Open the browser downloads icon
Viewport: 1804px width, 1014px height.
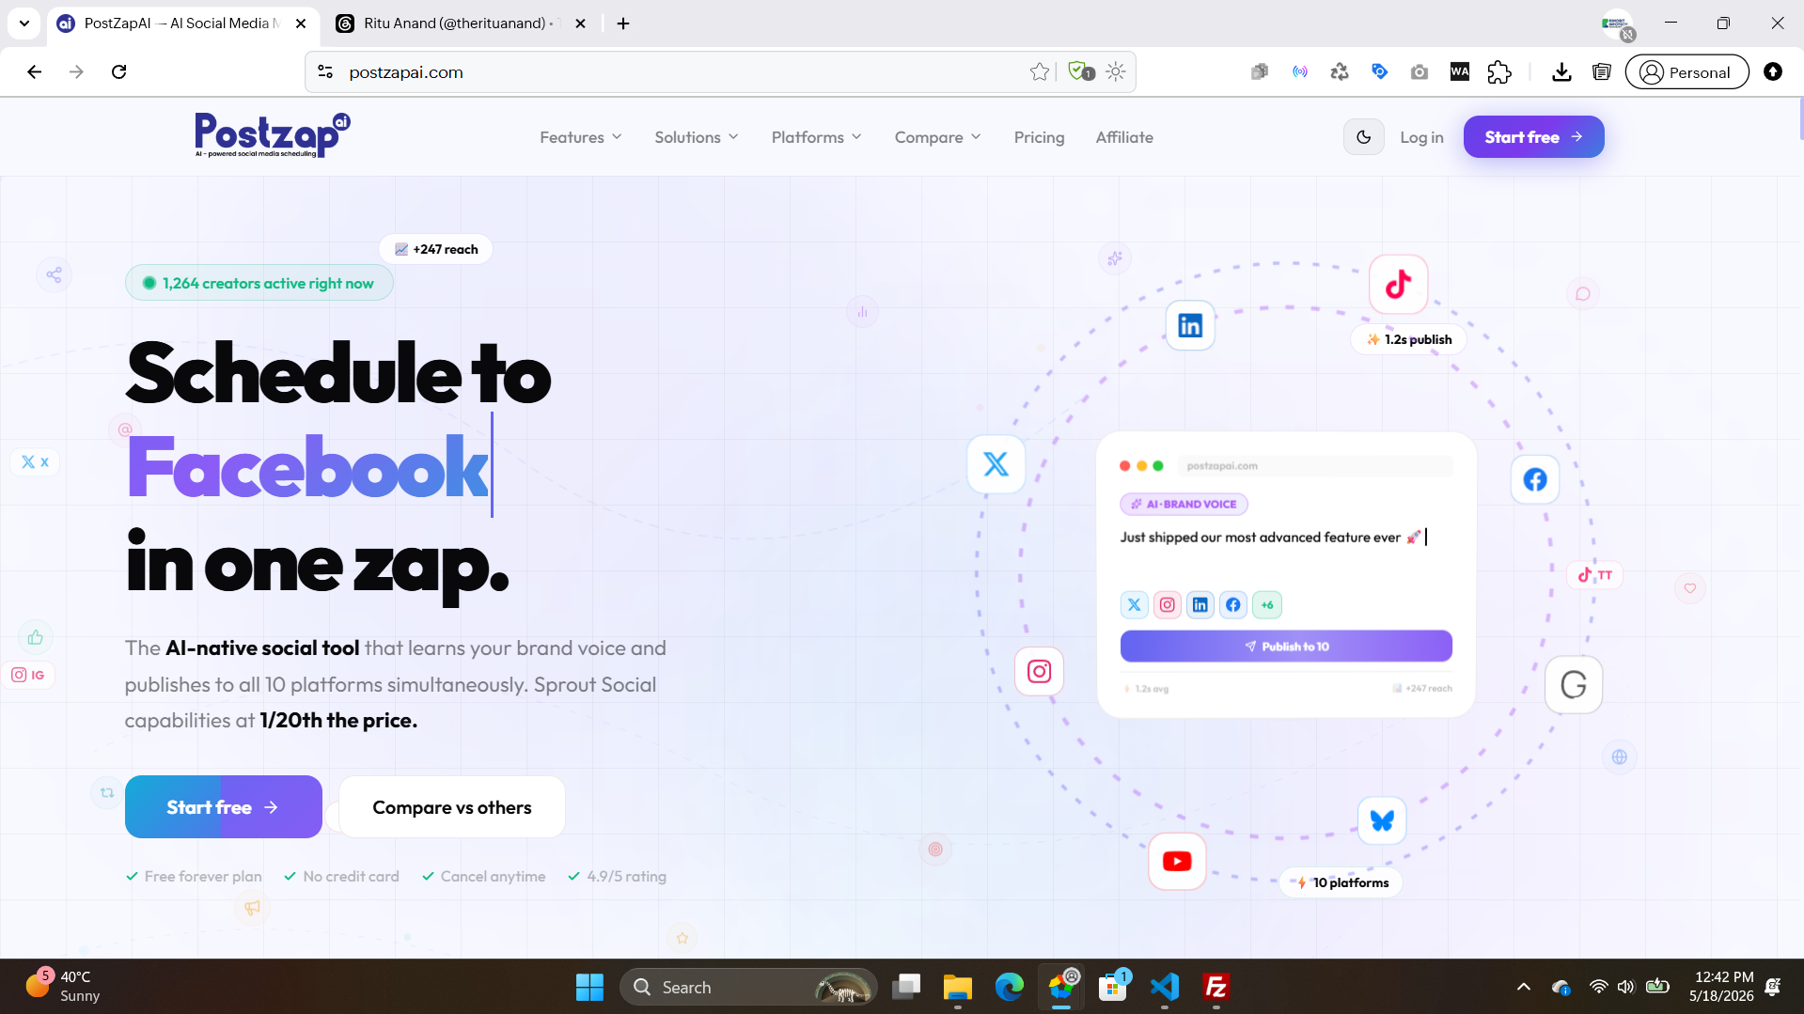click(1561, 72)
